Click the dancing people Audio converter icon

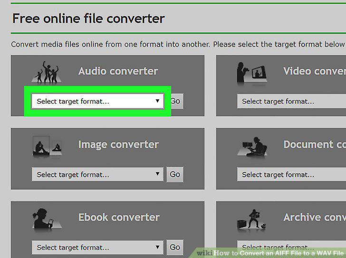47,72
